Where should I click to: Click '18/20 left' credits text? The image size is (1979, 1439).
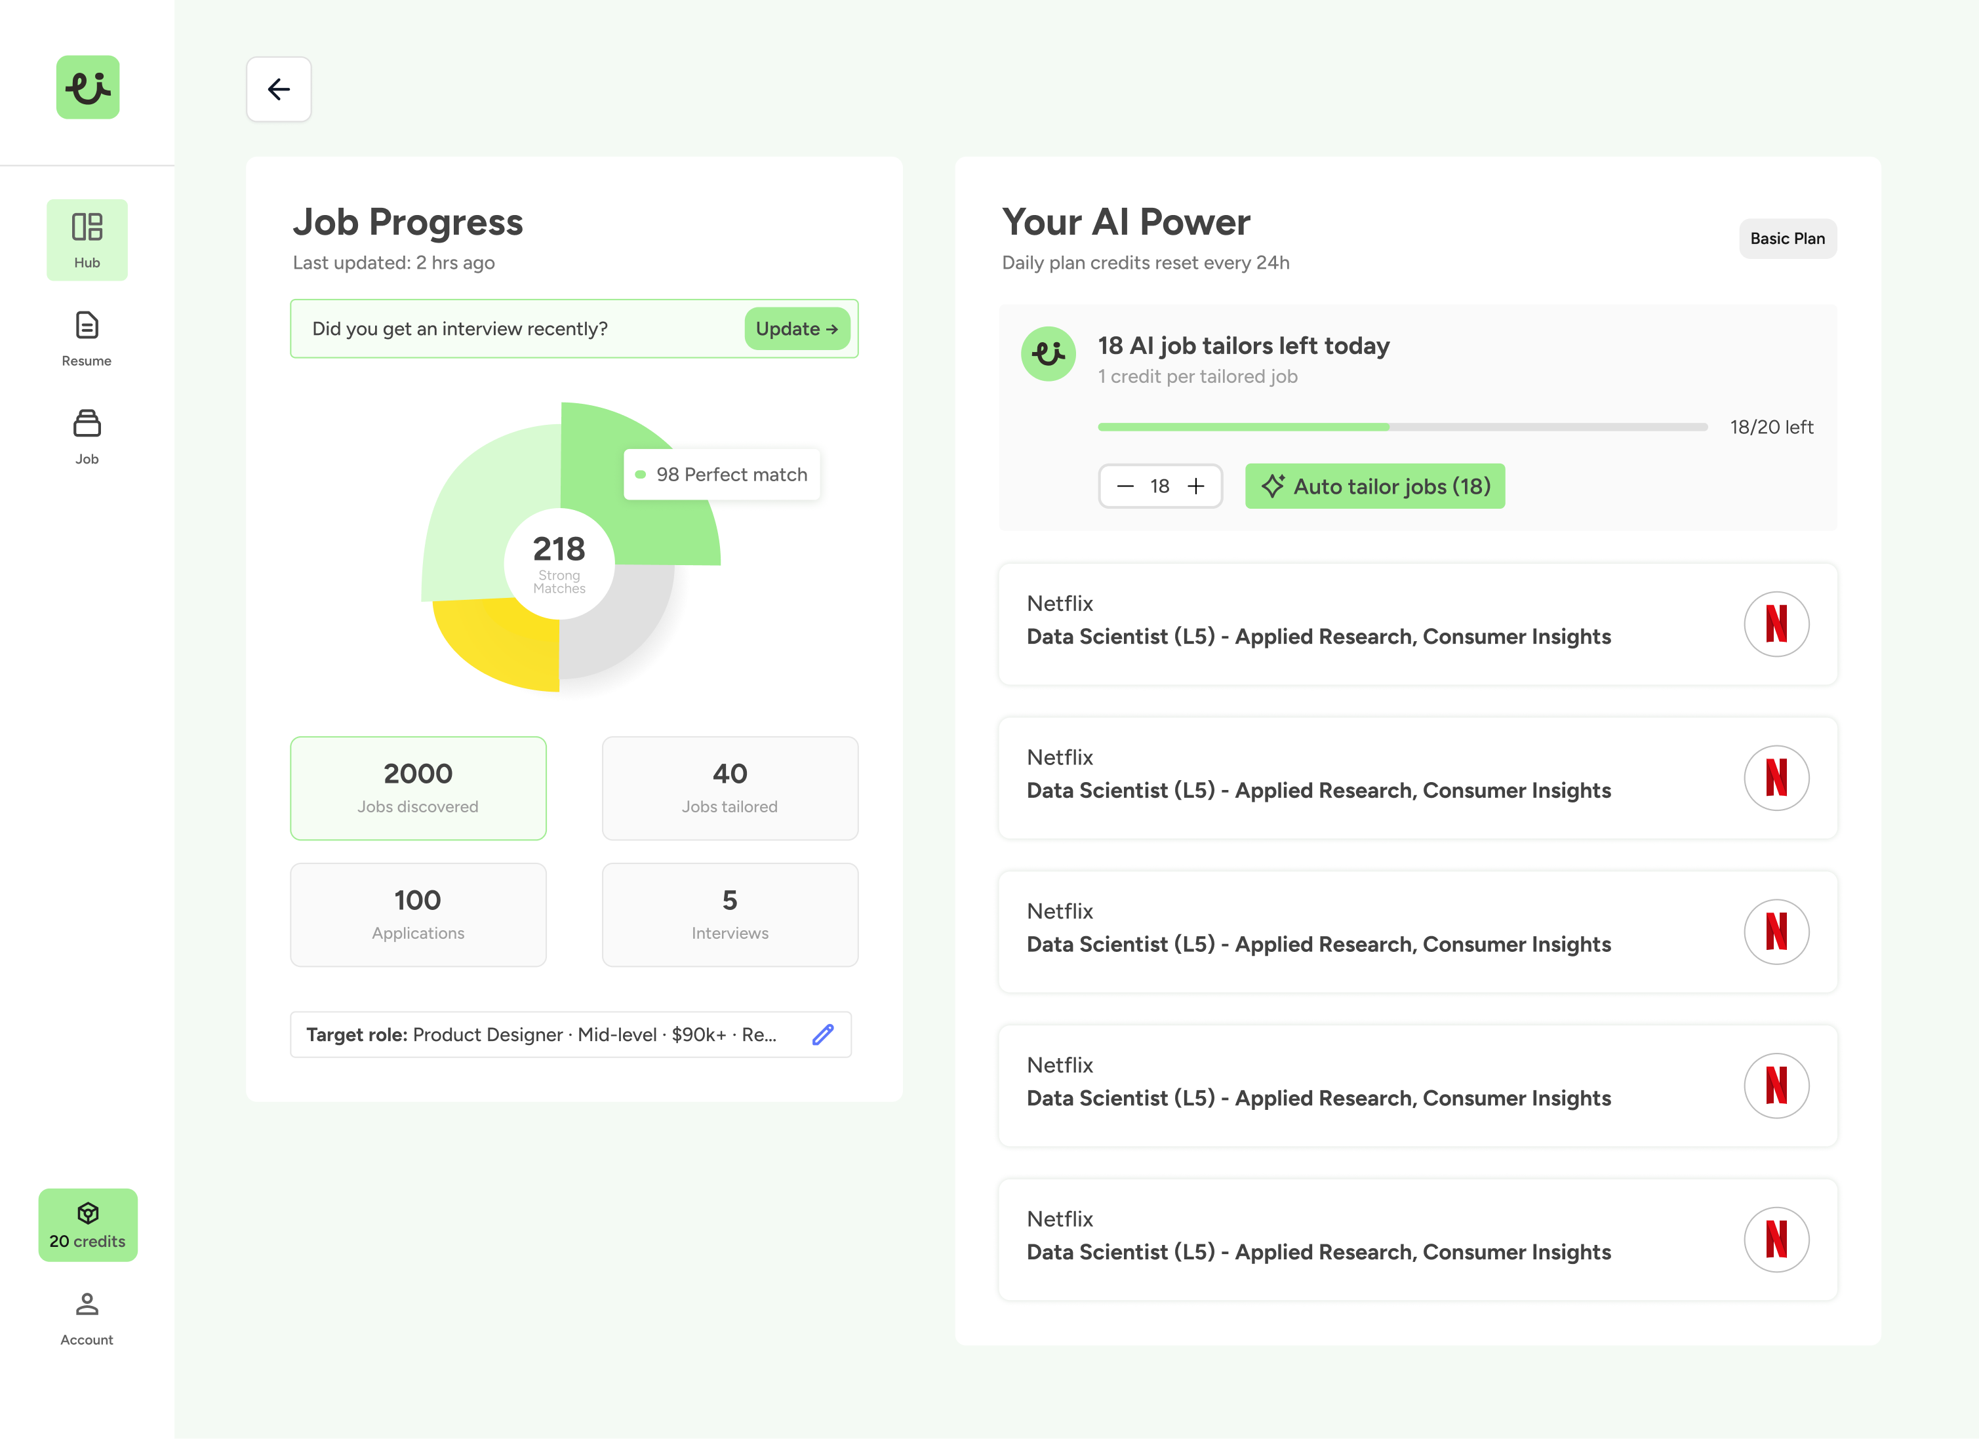point(1771,427)
